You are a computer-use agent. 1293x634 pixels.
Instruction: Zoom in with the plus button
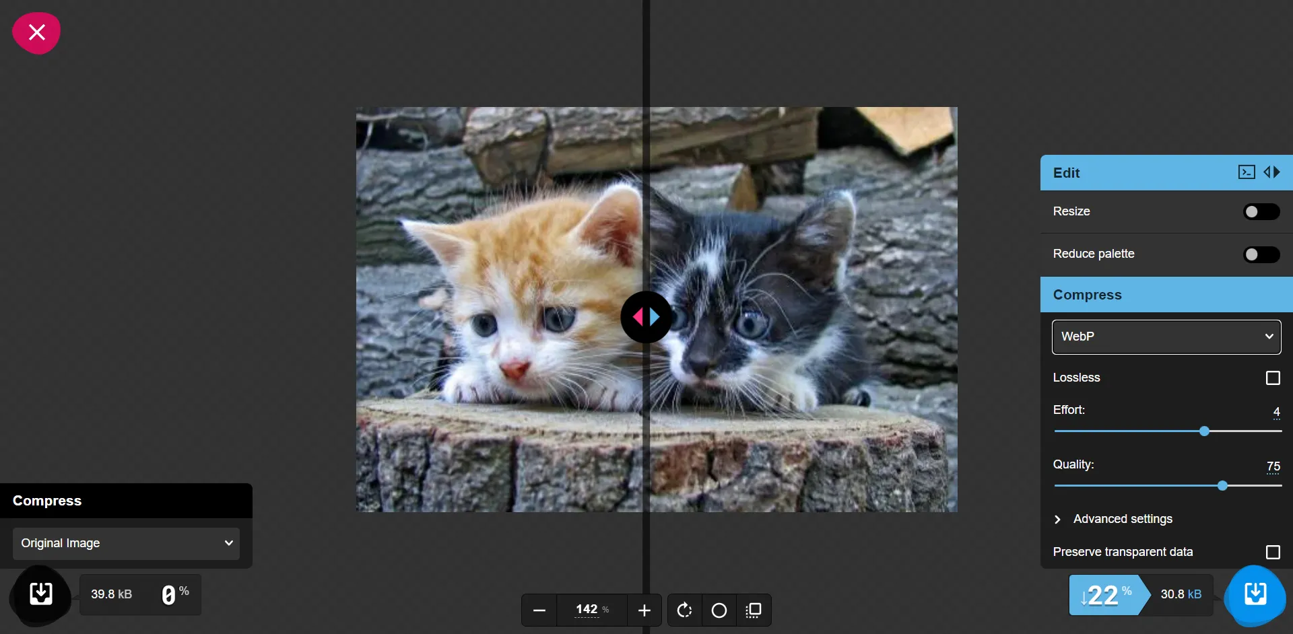point(644,610)
